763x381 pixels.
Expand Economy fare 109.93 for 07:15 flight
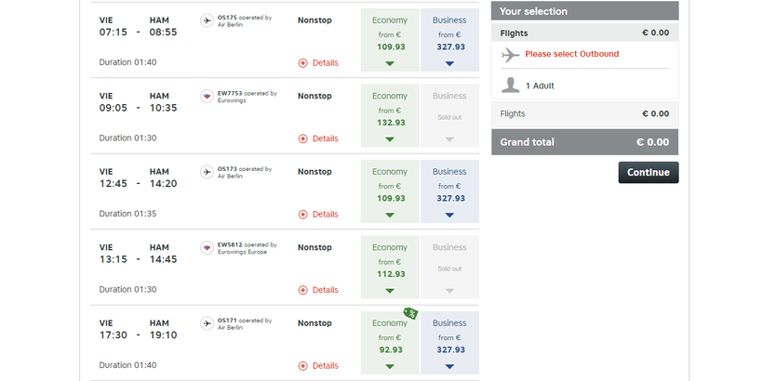point(390,63)
